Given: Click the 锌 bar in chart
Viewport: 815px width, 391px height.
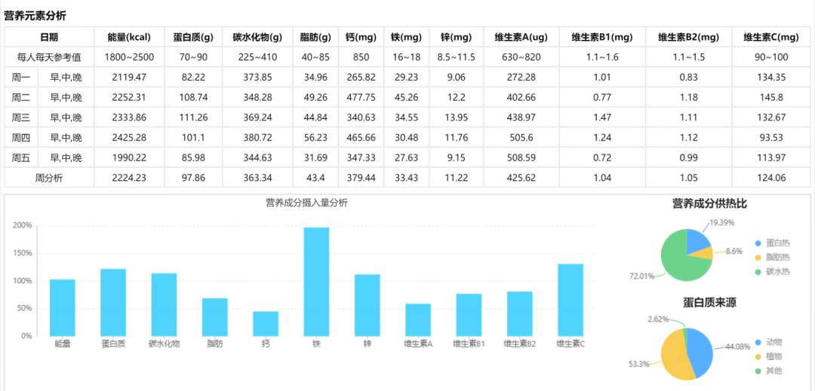Looking at the screenshot, I should [368, 305].
